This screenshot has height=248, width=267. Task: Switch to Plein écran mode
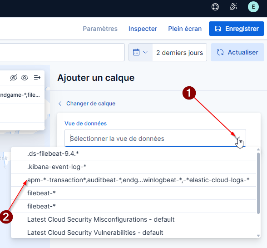coord(185,29)
